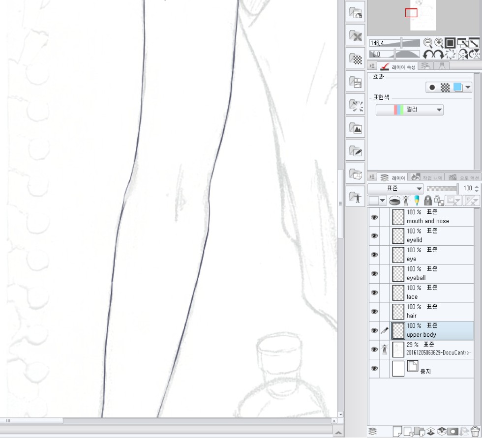Image resolution: width=482 pixels, height=438 pixels.
Task: Click the Navigator 100% view icon
Action: 450,43
